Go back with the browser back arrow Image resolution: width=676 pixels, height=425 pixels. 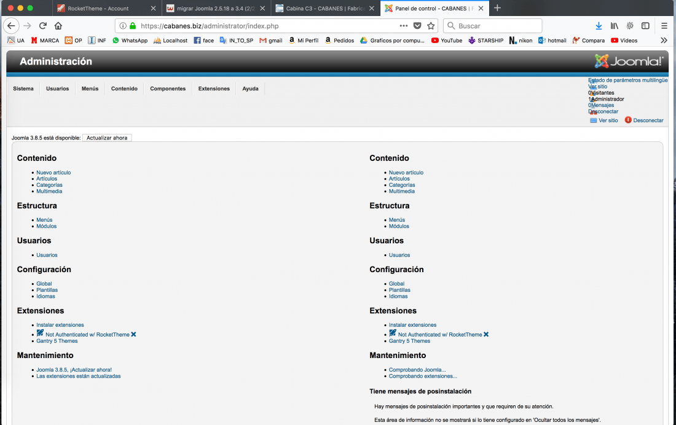(x=11, y=26)
